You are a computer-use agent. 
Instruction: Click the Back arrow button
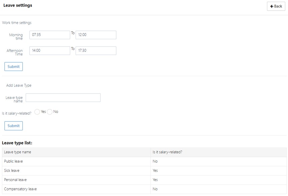(276, 6)
